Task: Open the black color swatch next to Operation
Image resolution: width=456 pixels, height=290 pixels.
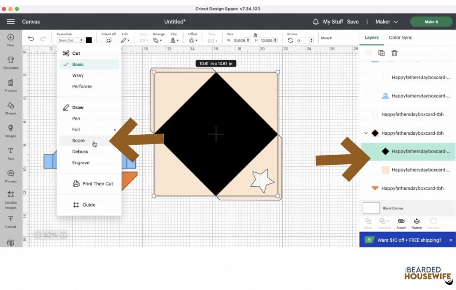Action: [x=89, y=40]
